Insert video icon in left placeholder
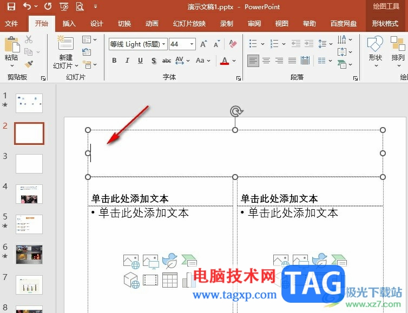The height and width of the screenshot is (313, 408). pyautogui.click(x=150, y=280)
